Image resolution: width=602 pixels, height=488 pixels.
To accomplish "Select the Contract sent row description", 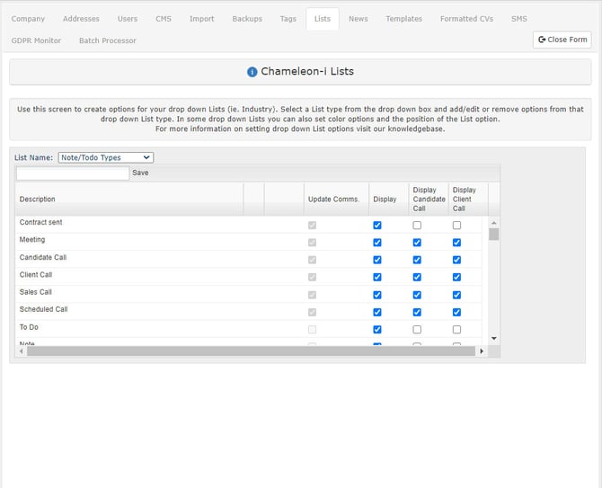I will [x=40, y=222].
